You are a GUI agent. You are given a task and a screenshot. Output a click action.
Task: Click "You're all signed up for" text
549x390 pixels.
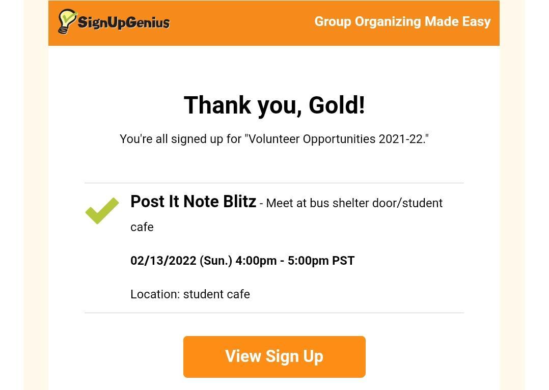[180, 139]
